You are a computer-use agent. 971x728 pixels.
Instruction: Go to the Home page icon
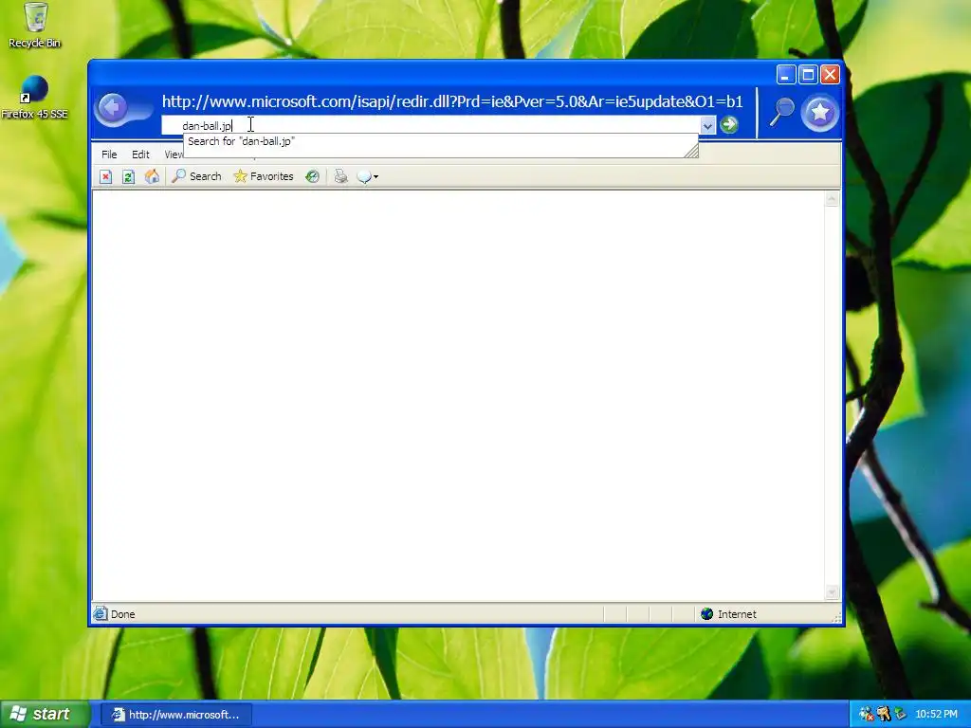point(152,177)
